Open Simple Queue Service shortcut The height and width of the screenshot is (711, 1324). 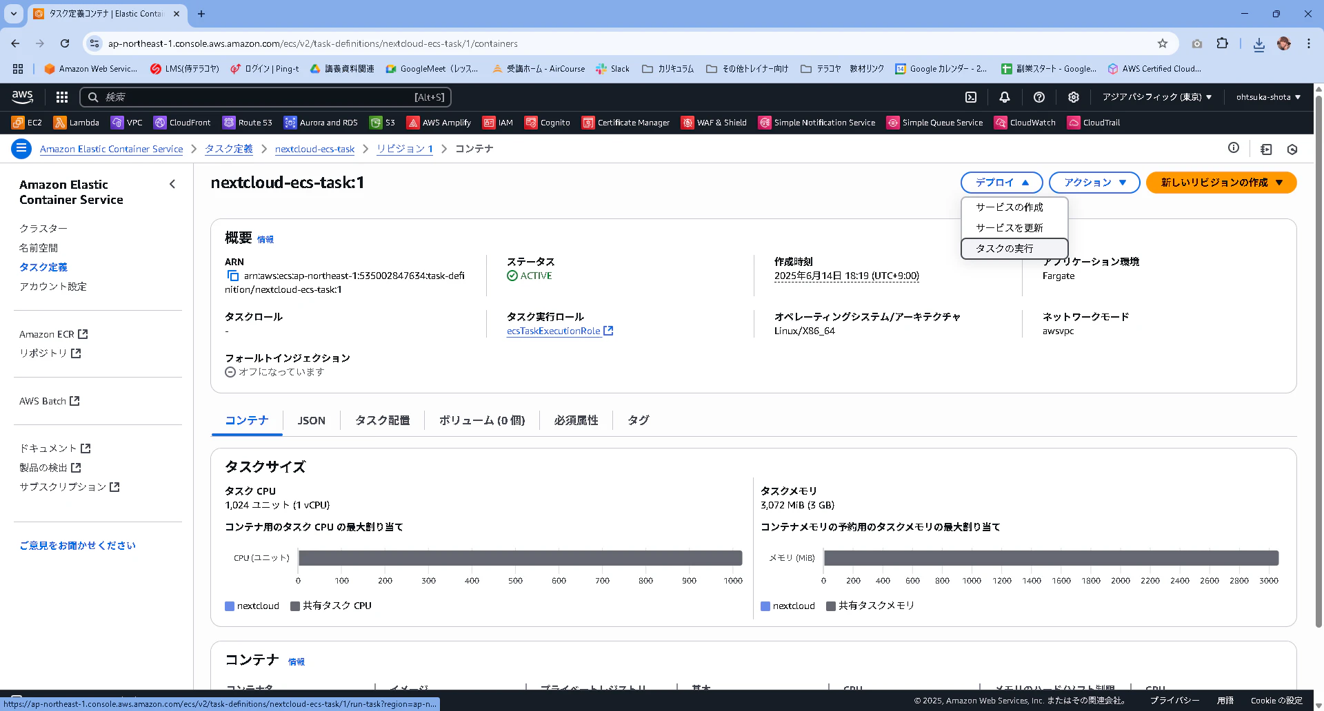pos(935,123)
